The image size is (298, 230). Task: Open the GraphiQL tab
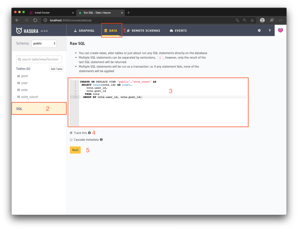pos(84,30)
